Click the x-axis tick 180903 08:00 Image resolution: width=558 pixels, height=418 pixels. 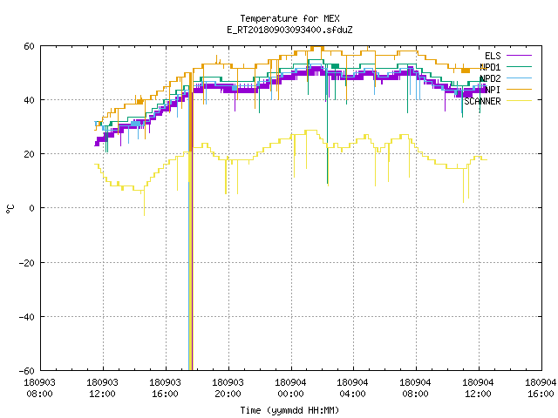tap(40, 388)
